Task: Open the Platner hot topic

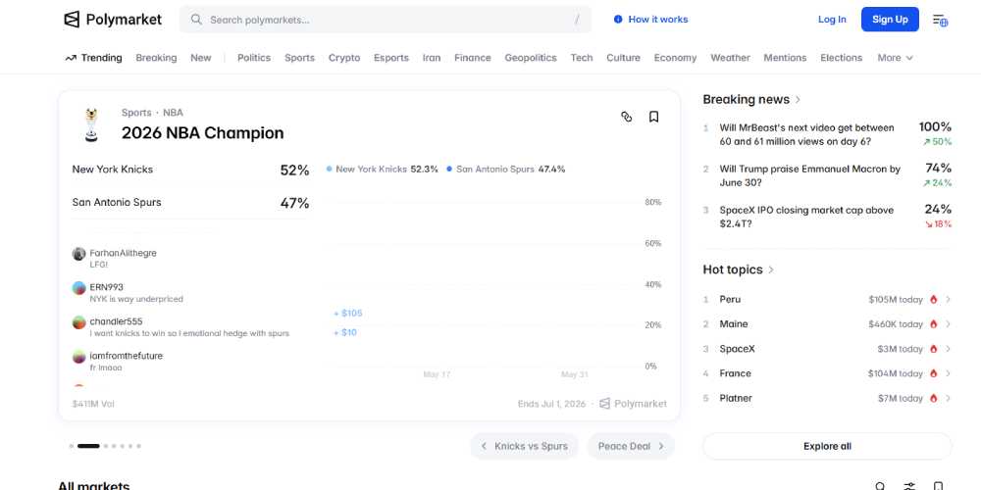Action: tap(827, 398)
